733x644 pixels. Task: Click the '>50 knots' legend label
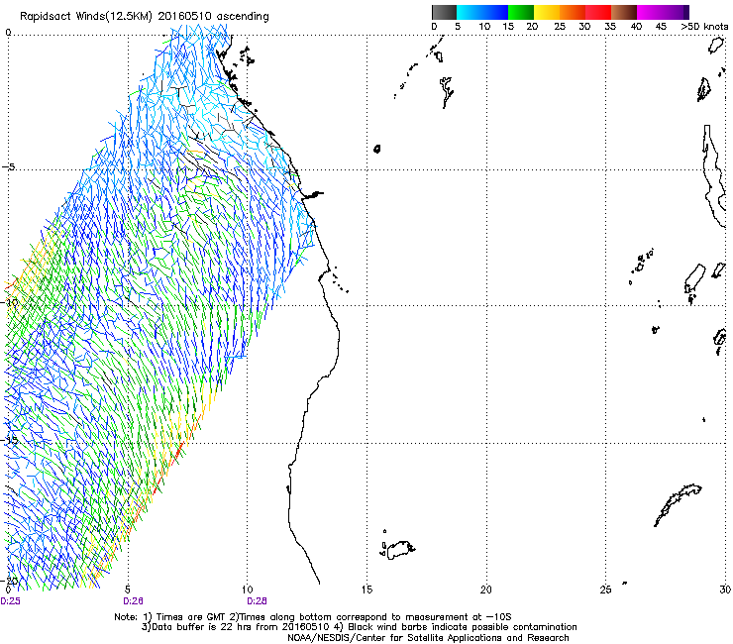(x=704, y=27)
